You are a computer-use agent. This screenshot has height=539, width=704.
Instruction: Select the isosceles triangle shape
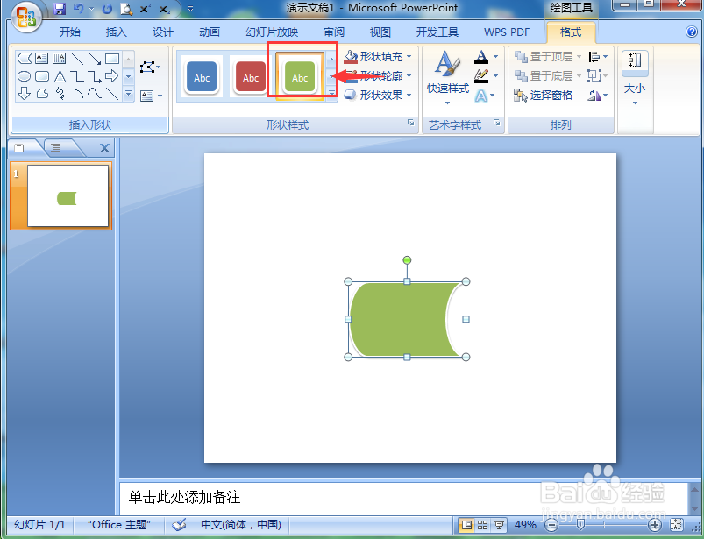tap(60, 76)
